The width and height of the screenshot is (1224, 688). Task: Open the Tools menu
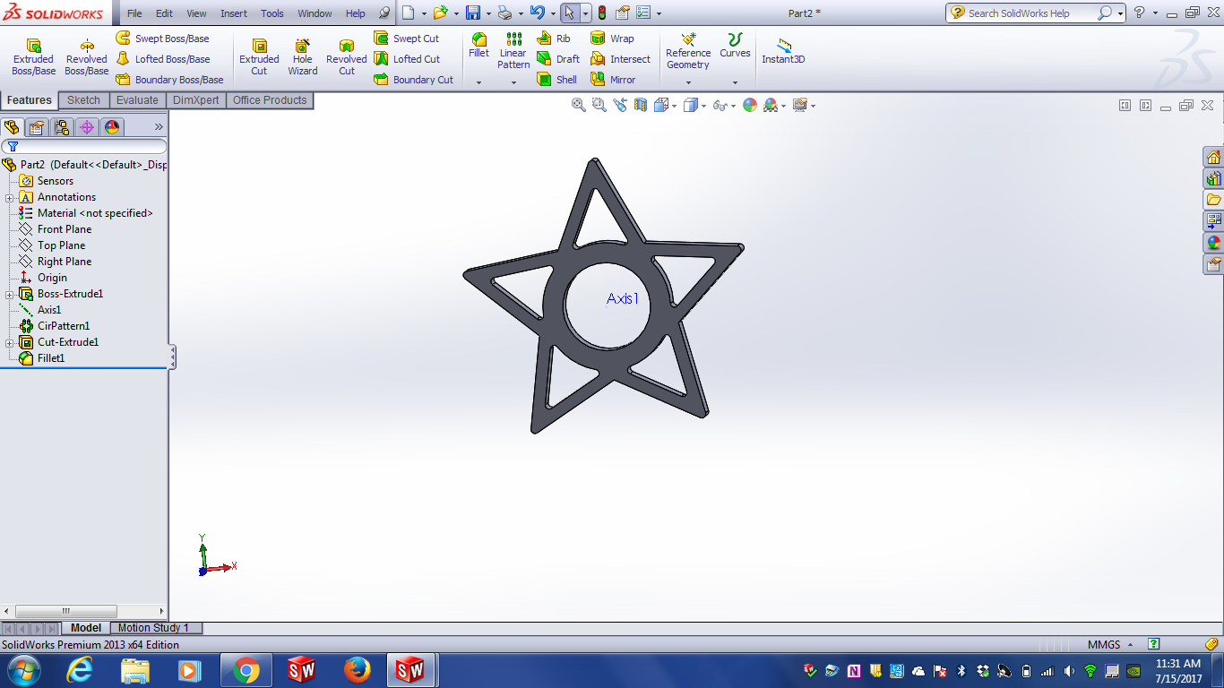pos(272,13)
